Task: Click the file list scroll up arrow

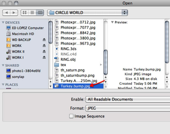Action: click(106, 77)
